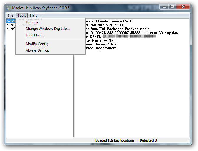Click the Computer Name WIN7 line

pos(99,40)
